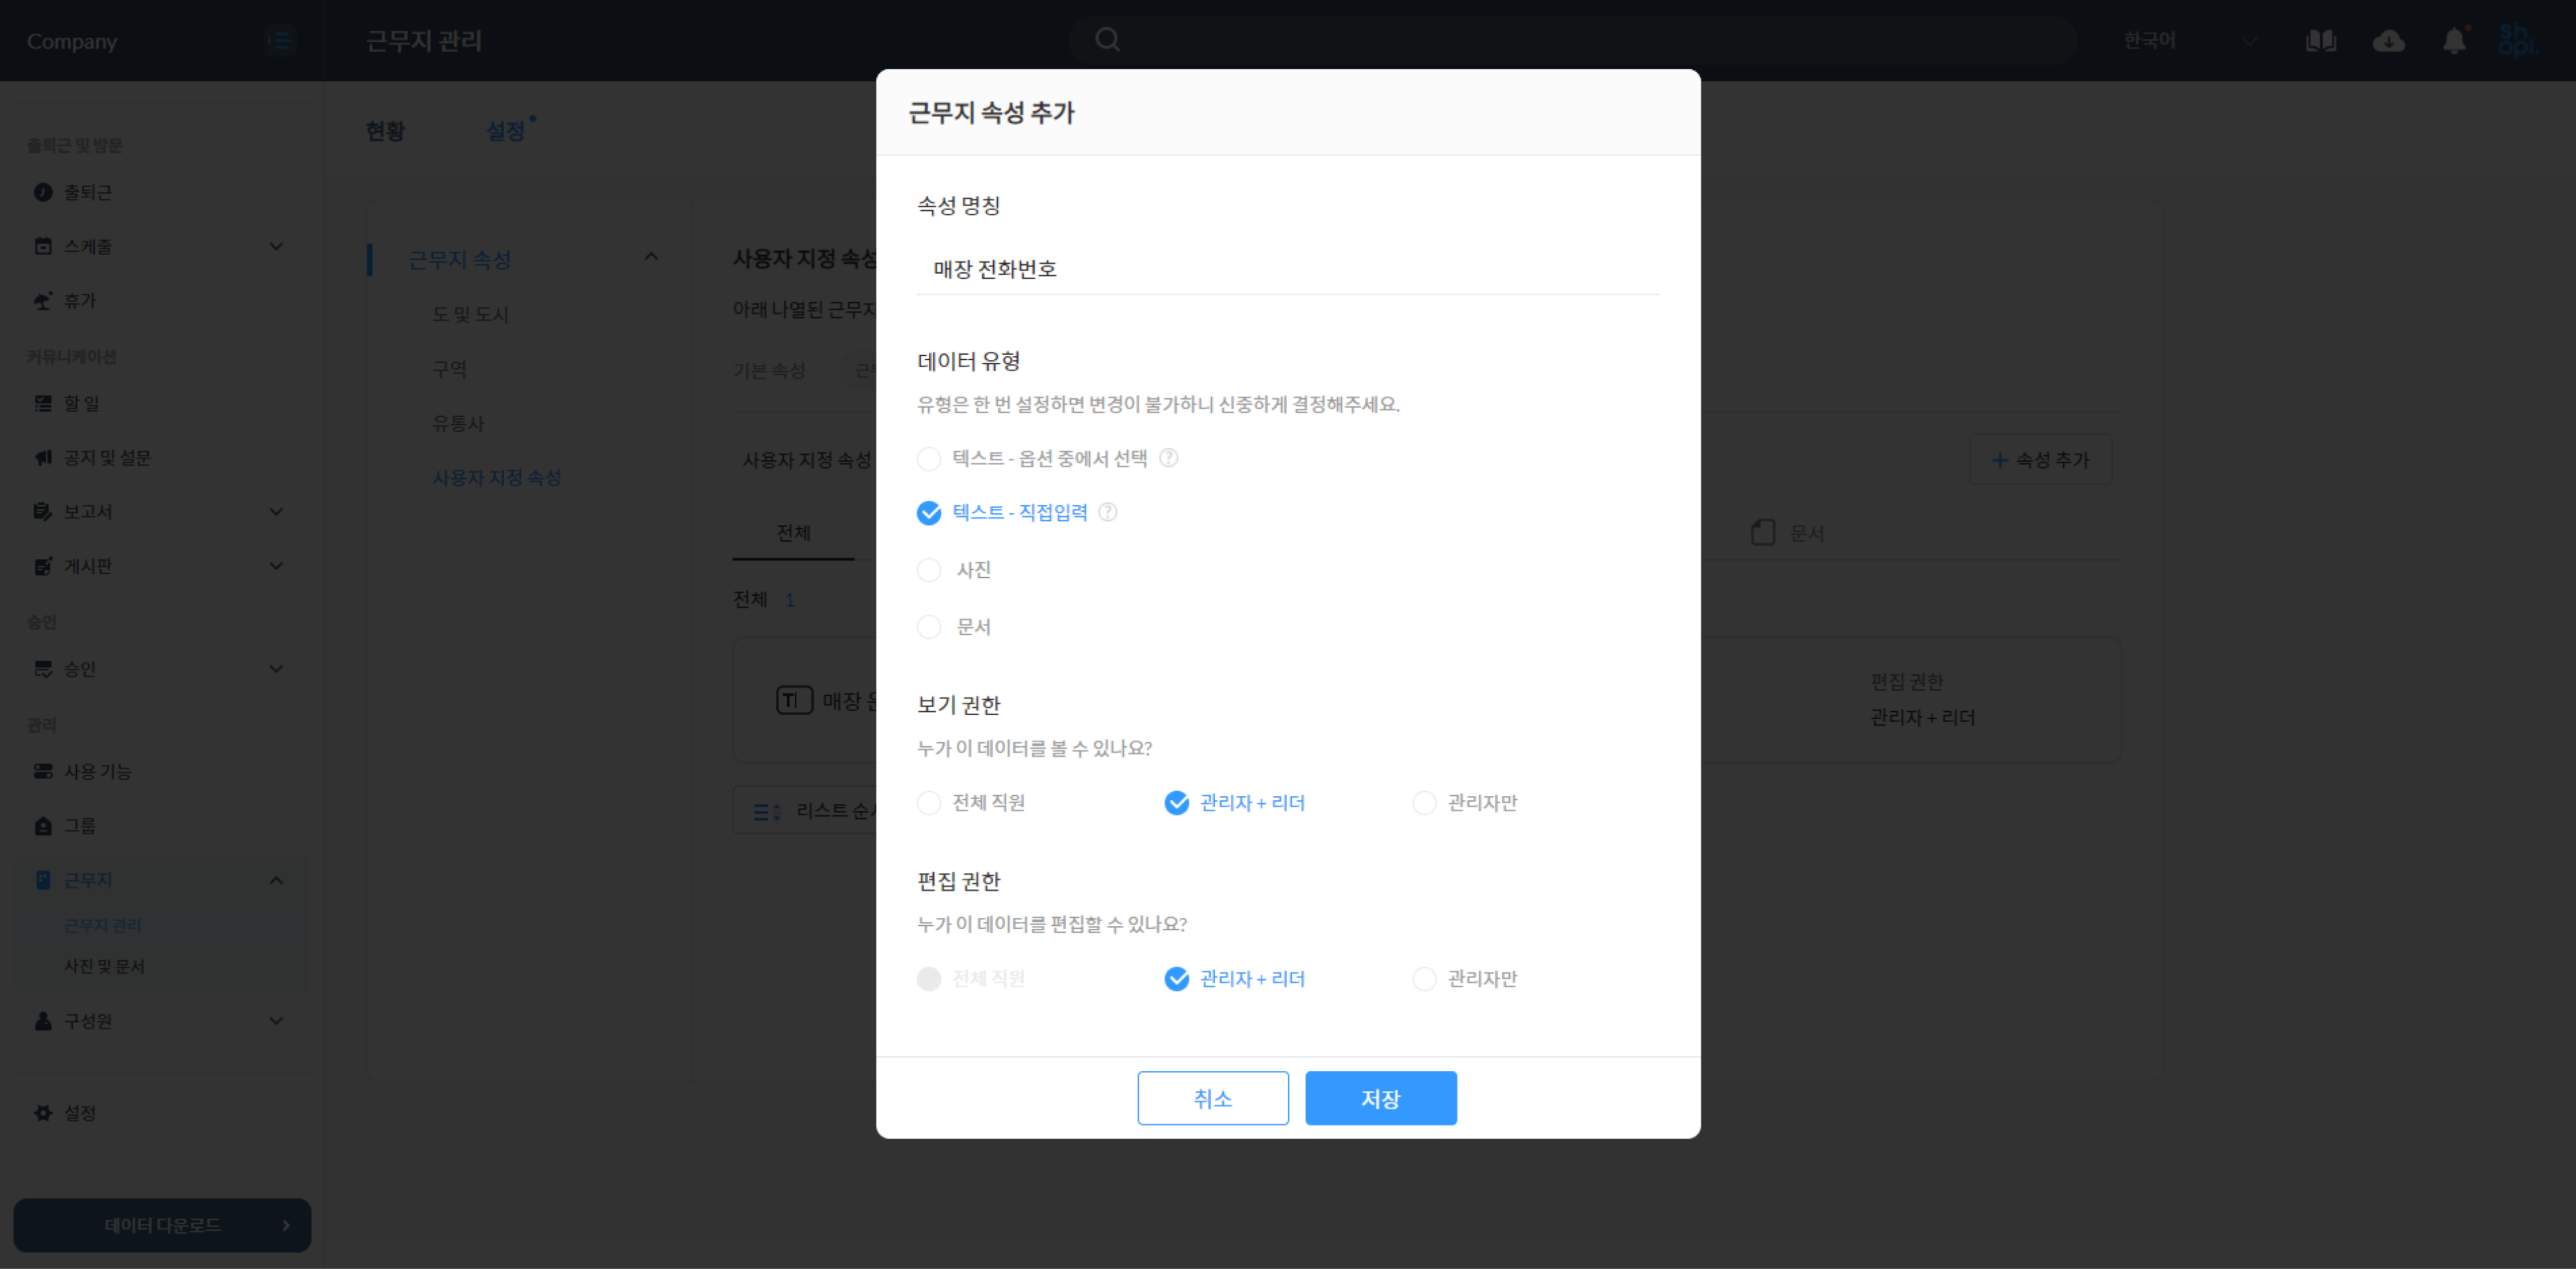Viewport: 2576px width, 1269px height.
Task: Click the 승인 approval icon
Action: click(43, 669)
